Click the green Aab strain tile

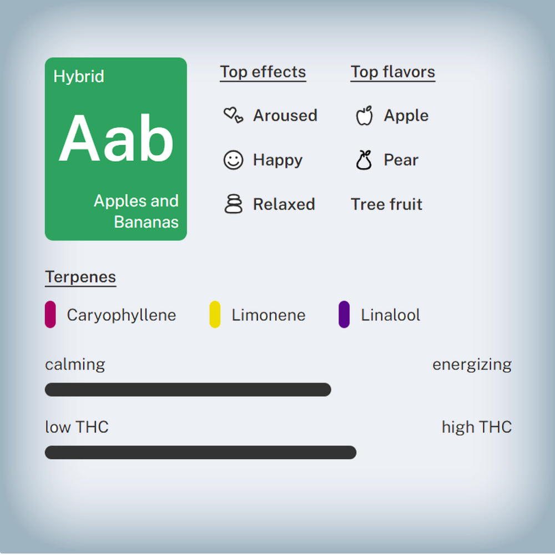tap(116, 149)
